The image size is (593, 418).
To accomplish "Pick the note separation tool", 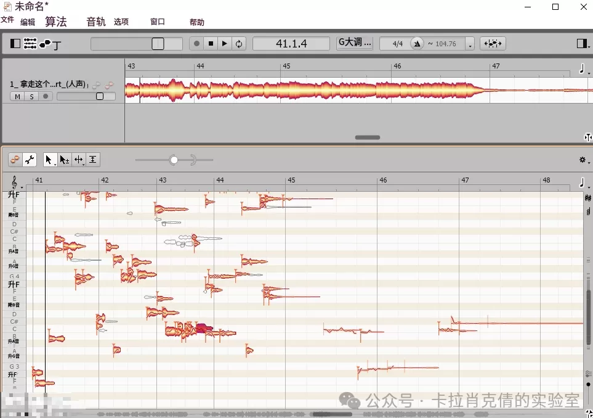I will click(92, 160).
